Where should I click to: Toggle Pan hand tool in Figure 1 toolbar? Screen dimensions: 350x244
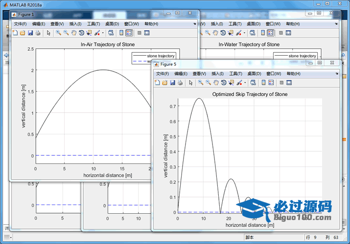pos(73,33)
